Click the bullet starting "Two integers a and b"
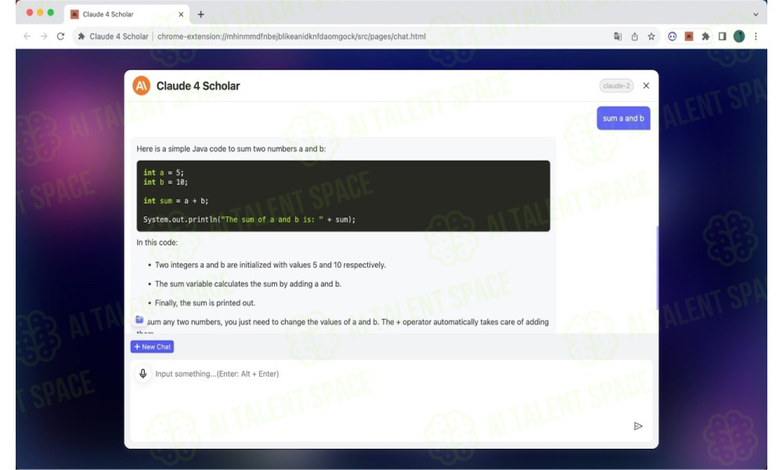 pyautogui.click(x=270, y=266)
